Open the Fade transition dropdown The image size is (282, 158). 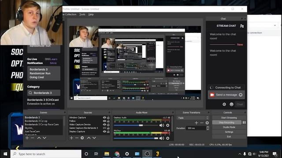pyautogui.click(x=193, y=118)
